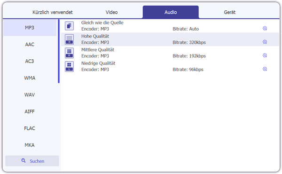Click the Bitrate: 96kbps value
The image size is (282, 174).
click(x=188, y=70)
